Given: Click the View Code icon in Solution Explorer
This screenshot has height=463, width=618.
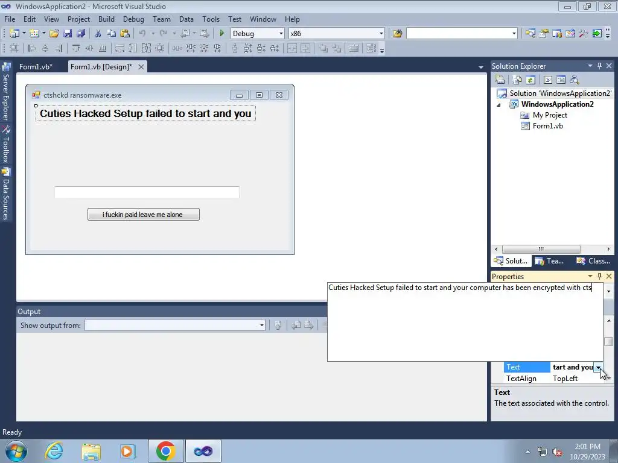Looking at the screenshot, I should (548, 80).
